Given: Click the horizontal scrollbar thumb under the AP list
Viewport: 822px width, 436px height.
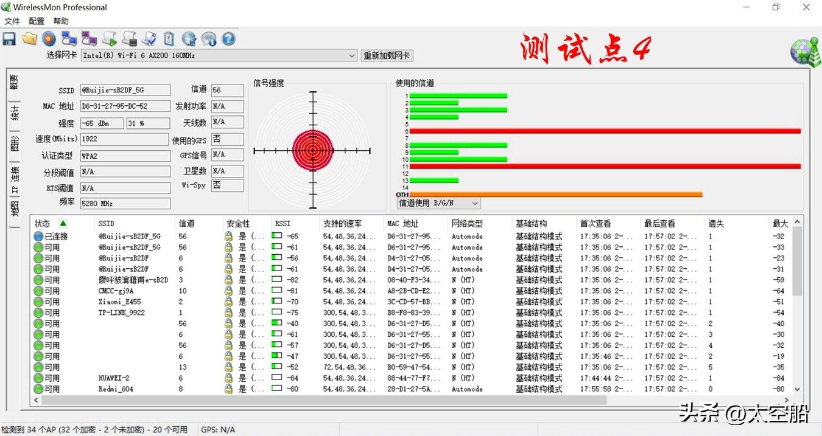Looking at the screenshot, I should click(x=325, y=400).
